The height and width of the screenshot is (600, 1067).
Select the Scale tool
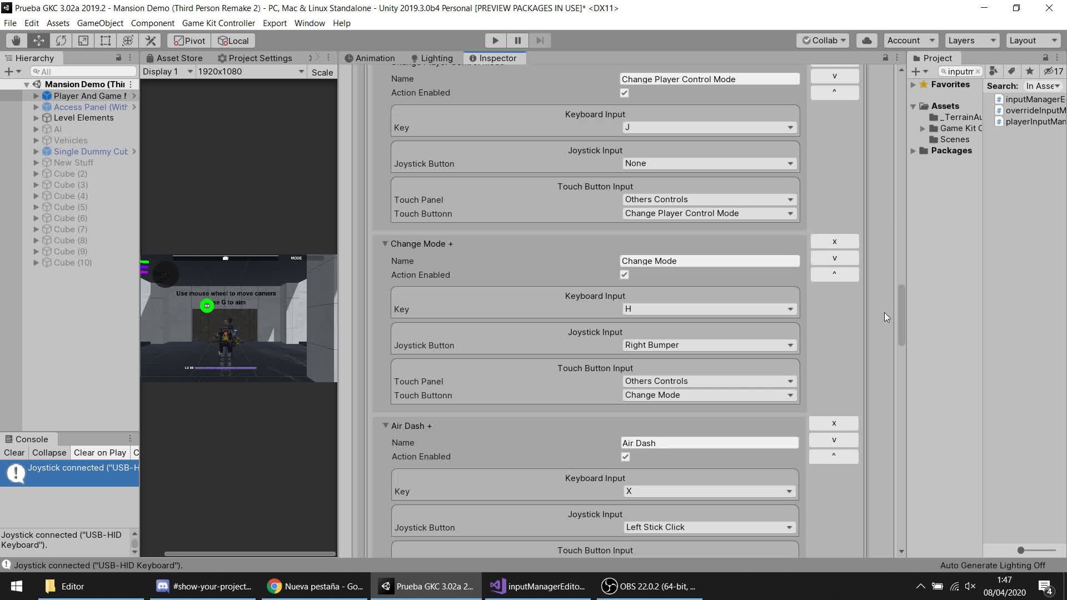tap(83, 41)
